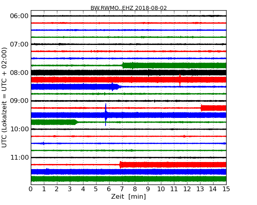Click the 08:00 time label
The width and height of the screenshot is (257, 205).
click(19, 73)
